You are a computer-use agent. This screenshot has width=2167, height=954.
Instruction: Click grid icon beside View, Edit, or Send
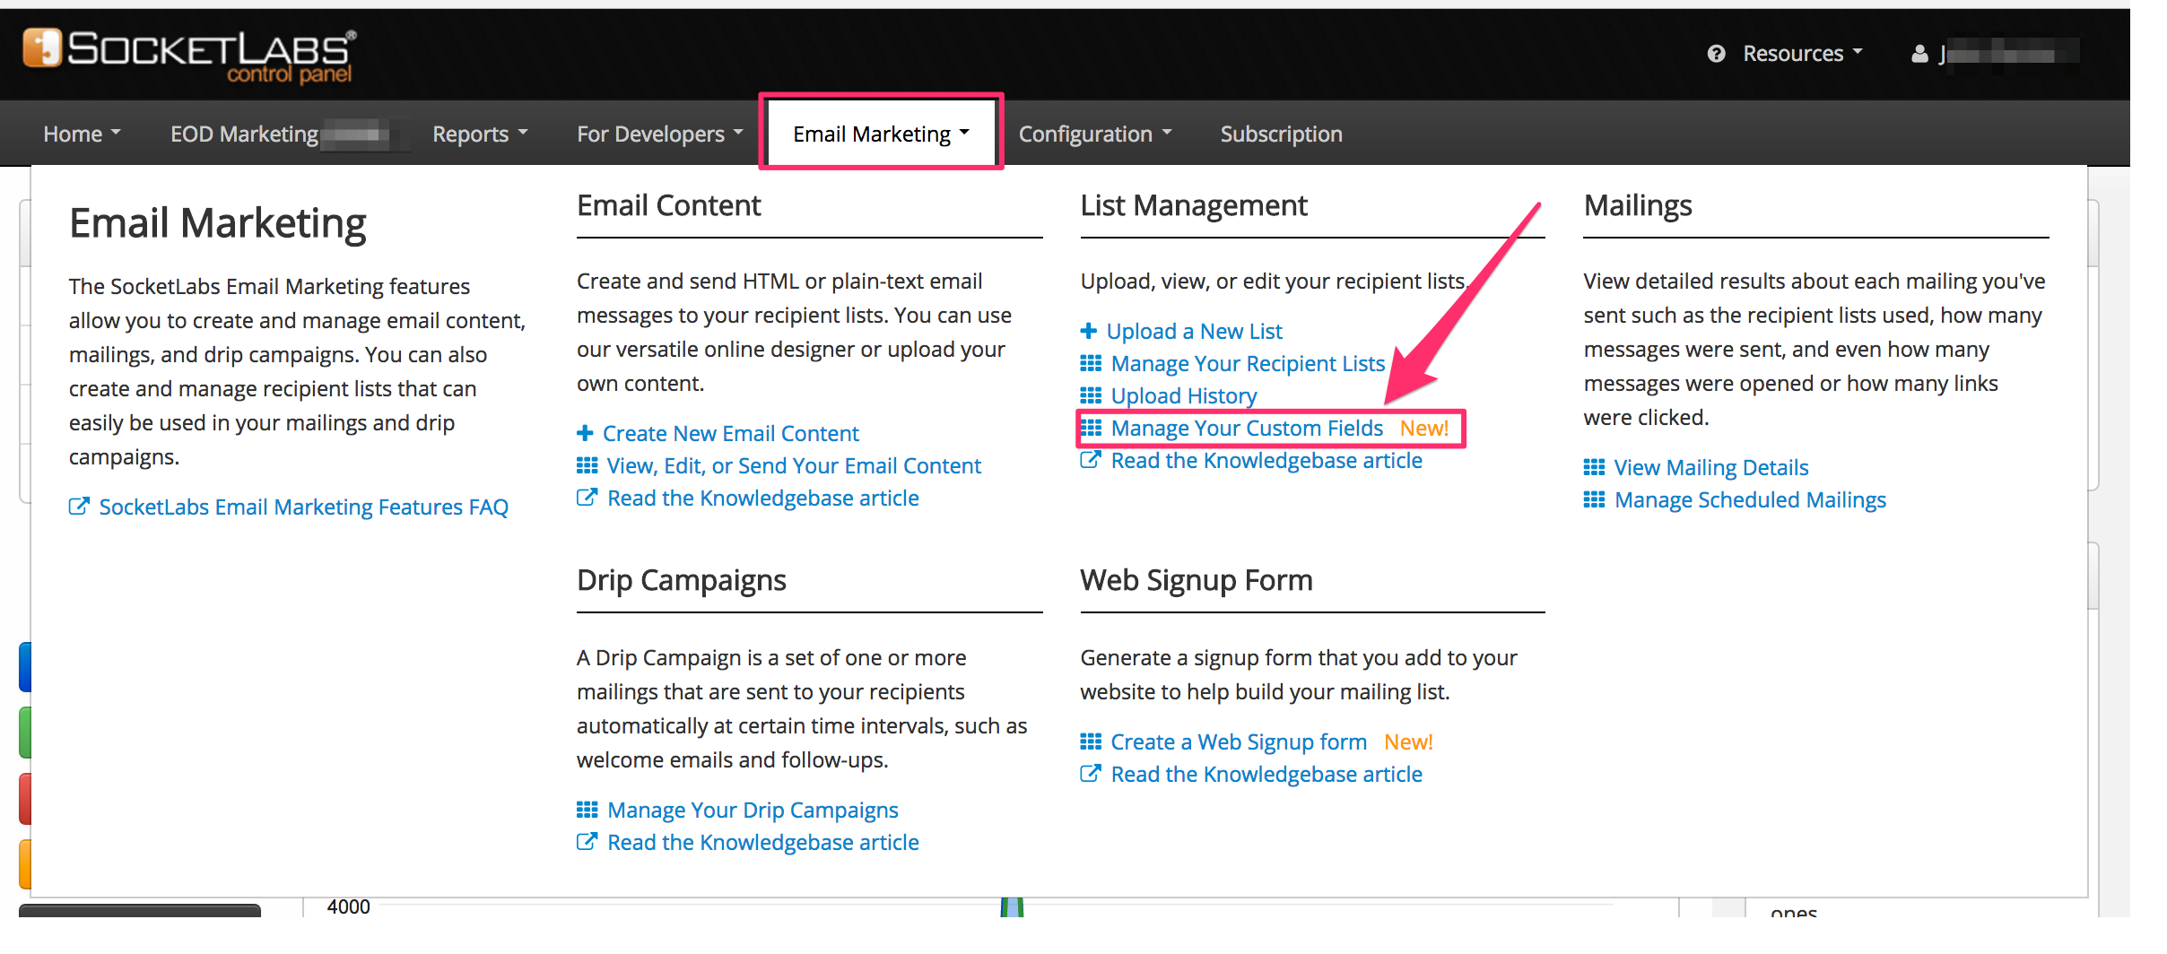coord(587,465)
